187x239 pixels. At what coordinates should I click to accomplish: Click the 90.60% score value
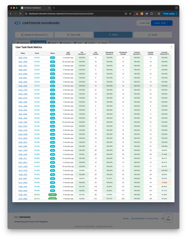coord(37,179)
